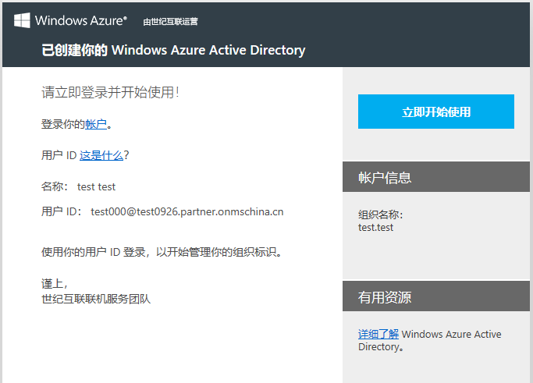Click the 世纪互联联机服务团队 signature
Screen dimensions: 533x383
pos(95,298)
